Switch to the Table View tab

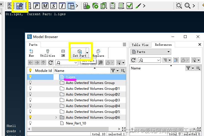click(x=140, y=45)
